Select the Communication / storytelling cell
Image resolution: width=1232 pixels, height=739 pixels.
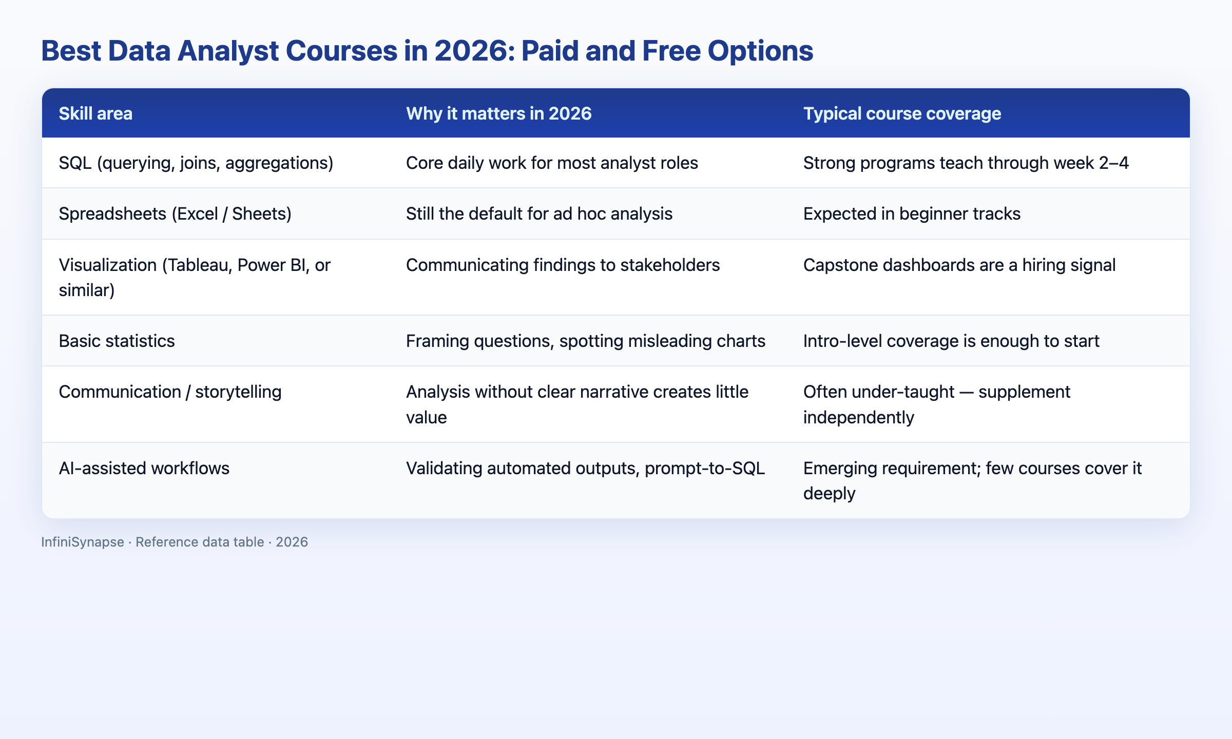pyautogui.click(x=170, y=392)
